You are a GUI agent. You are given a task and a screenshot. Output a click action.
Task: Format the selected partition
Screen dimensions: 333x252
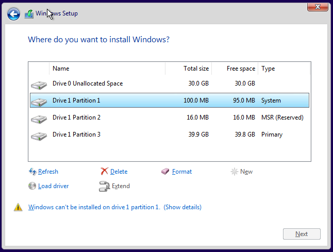(x=182, y=172)
